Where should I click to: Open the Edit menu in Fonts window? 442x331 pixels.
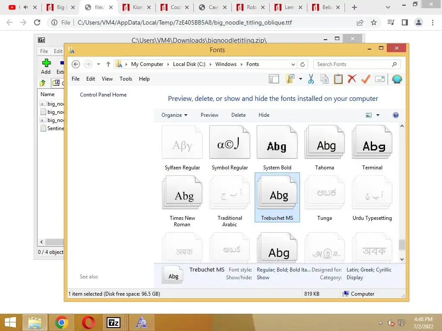pyautogui.click(x=91, y=79)
